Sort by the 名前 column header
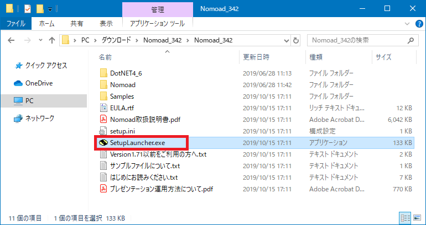The image size is (426, 225). click(105, 57)
